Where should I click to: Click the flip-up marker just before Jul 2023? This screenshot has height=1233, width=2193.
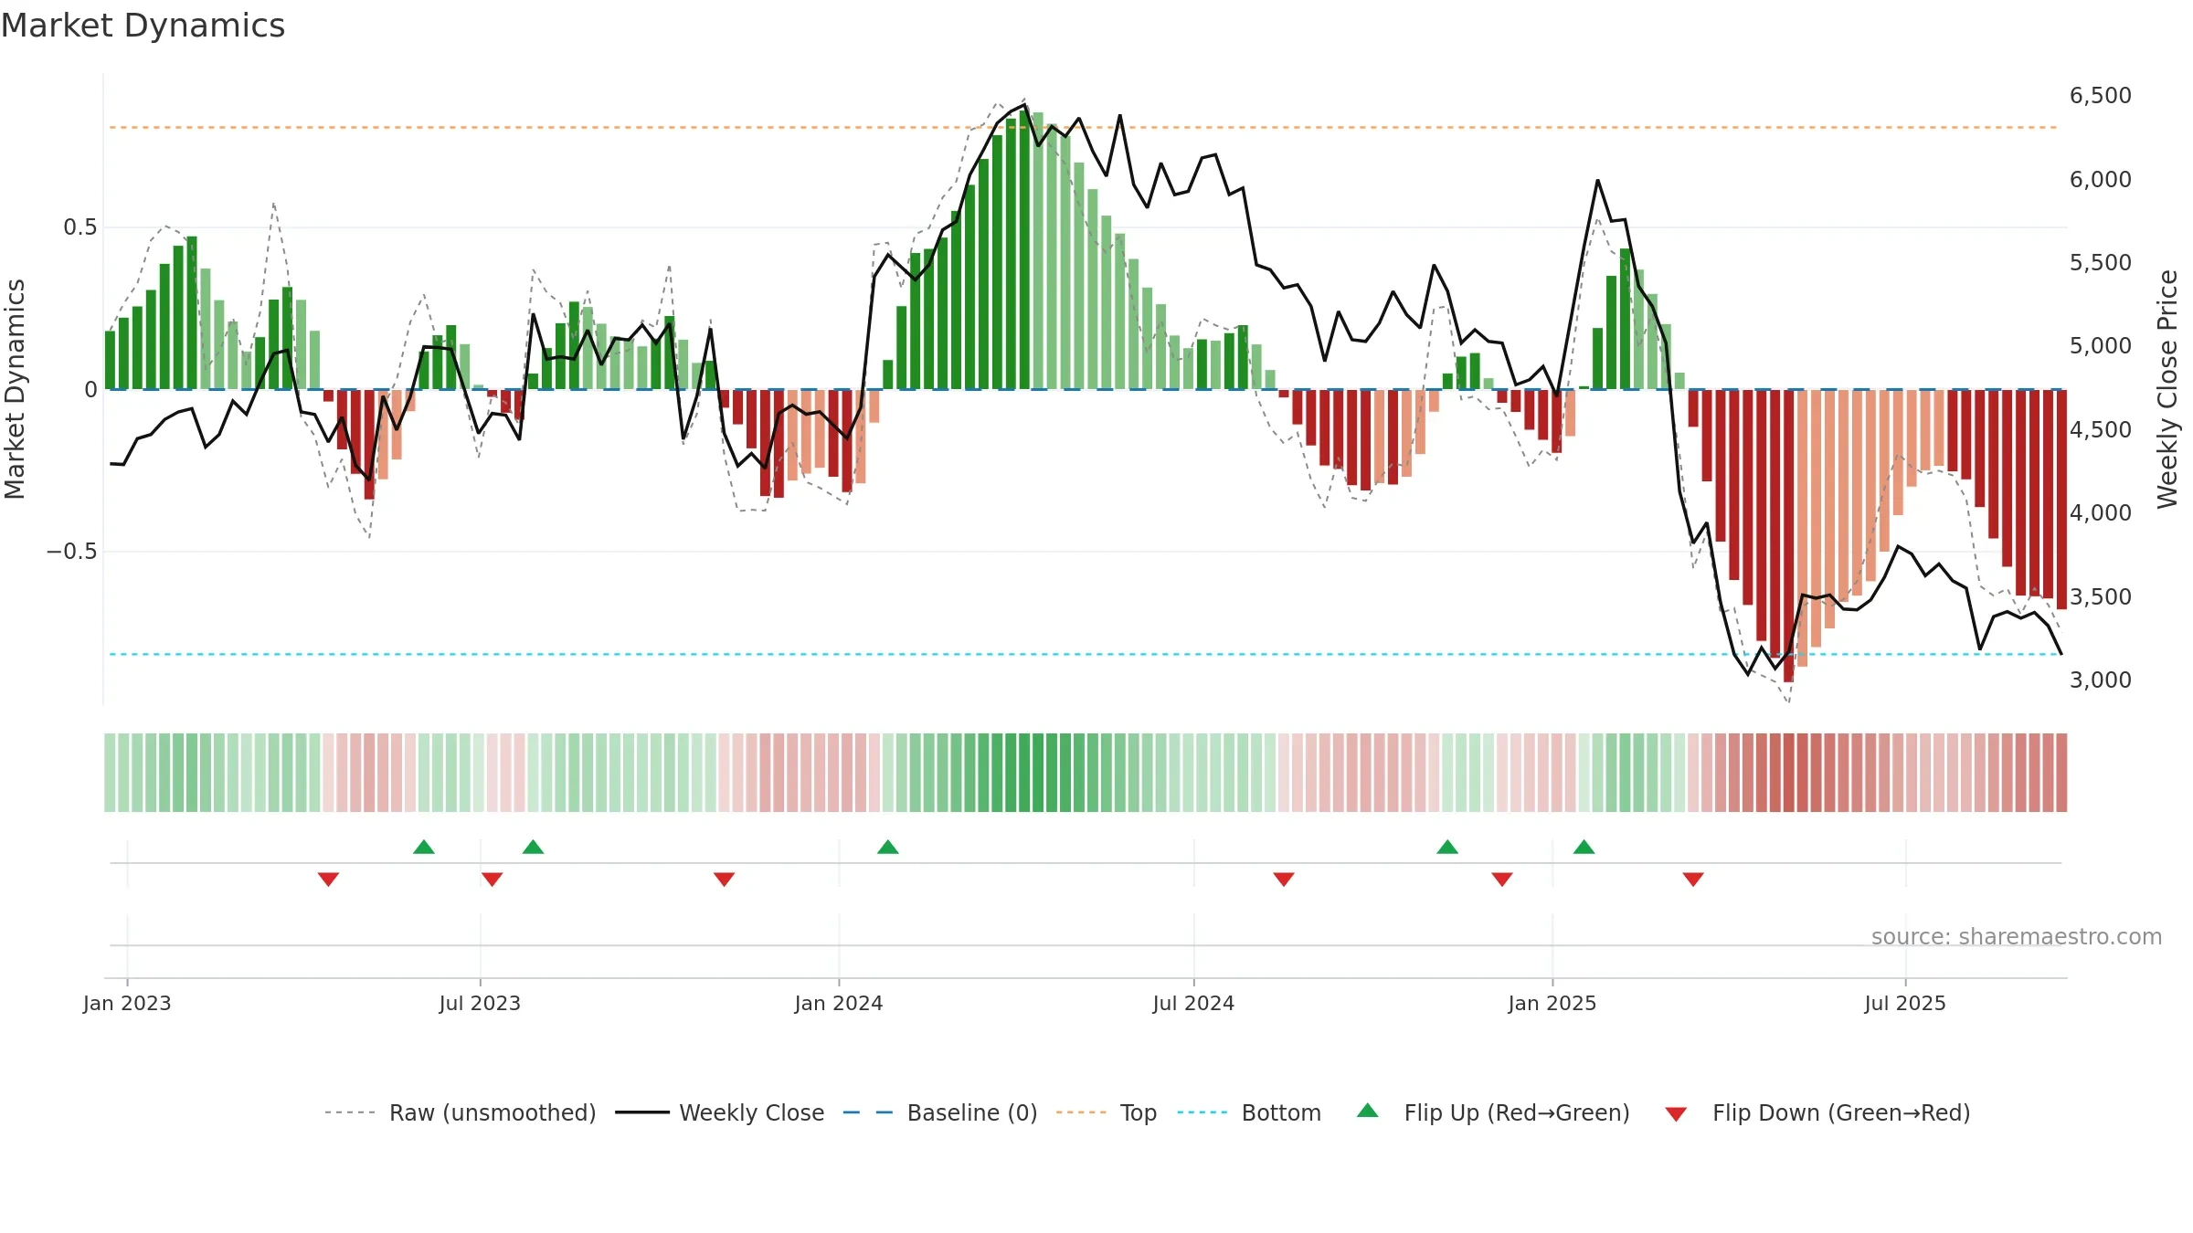tap(424, 847)
